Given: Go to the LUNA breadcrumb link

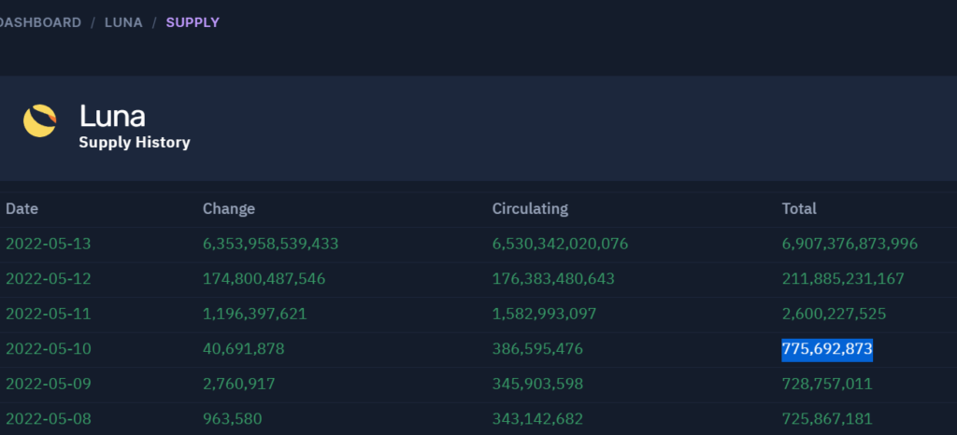Looking at the screenshot, I should point(123,21).
